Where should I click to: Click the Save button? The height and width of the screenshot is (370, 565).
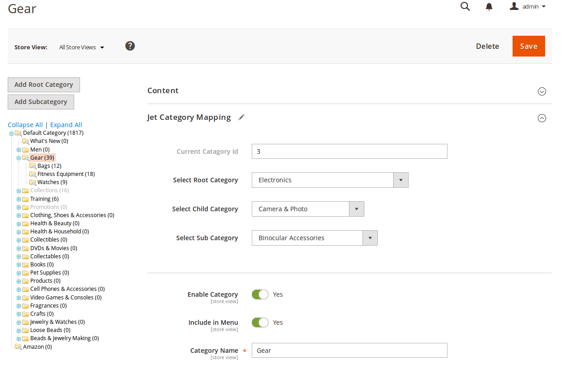click(529, 46)
